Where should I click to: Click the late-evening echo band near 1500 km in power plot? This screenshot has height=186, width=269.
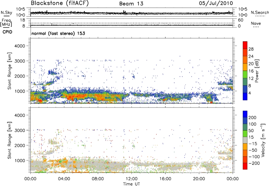coord(225,84)
